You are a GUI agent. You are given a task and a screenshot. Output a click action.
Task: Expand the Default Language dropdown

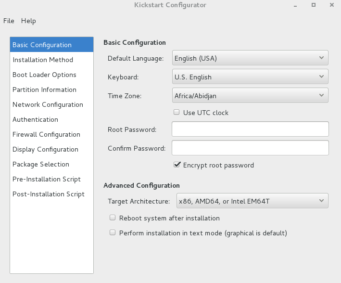[x=250, y=58]
